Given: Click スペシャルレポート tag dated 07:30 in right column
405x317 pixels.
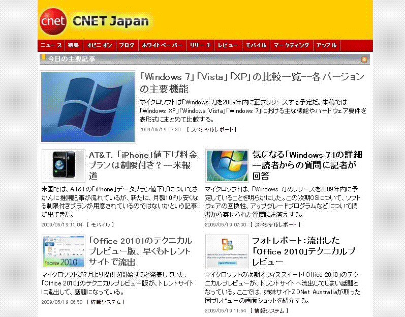Looking at the screenshot, I should pos(275,225).
